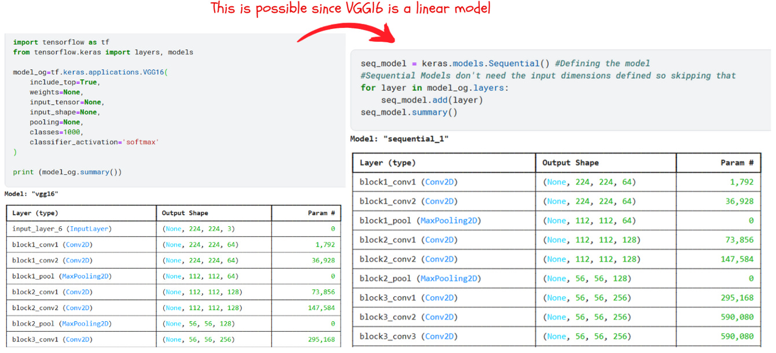This screenshot has width=776, height=353.
Task: Click block2_conv2 layer name in vgg16 table
Action: 52,308
